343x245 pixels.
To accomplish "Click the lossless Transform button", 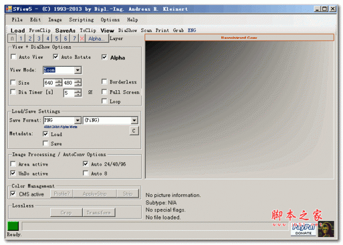I will click(x=99, y=212).
